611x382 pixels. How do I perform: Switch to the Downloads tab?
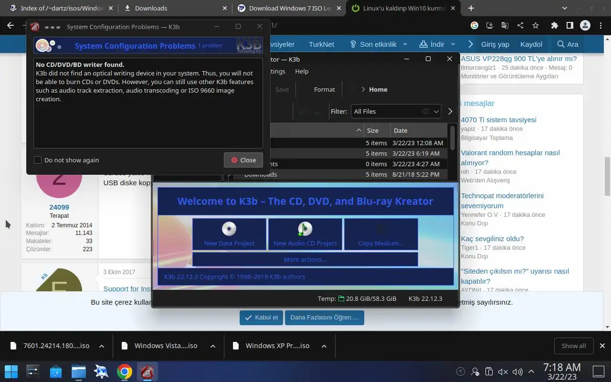174,8
